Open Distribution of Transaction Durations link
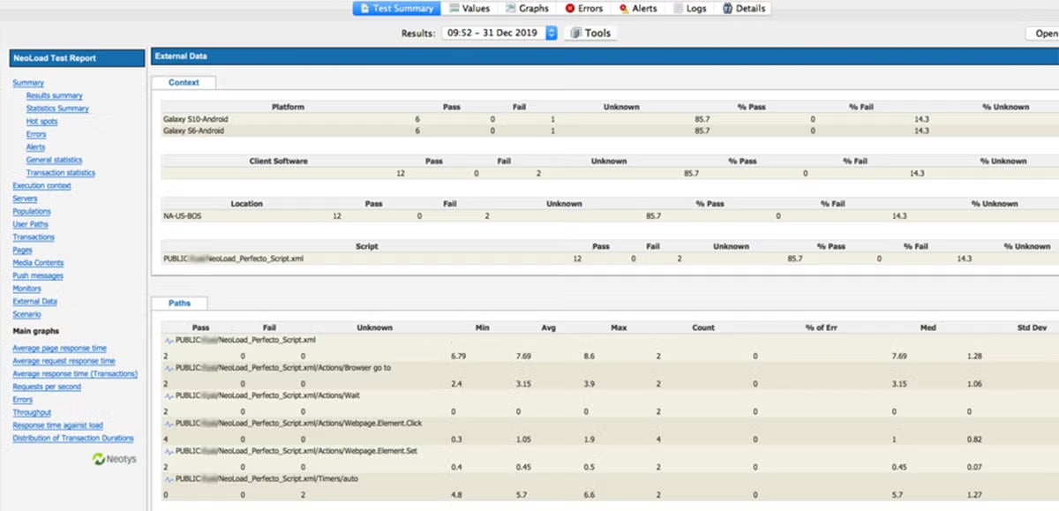The height and width of the screenshot is (511, 1059). click(x=73, y=438)
